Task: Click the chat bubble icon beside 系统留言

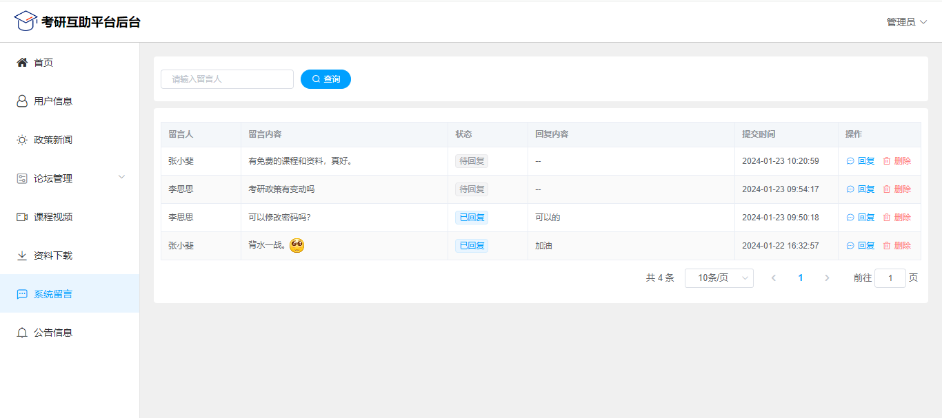Action: 22,294
